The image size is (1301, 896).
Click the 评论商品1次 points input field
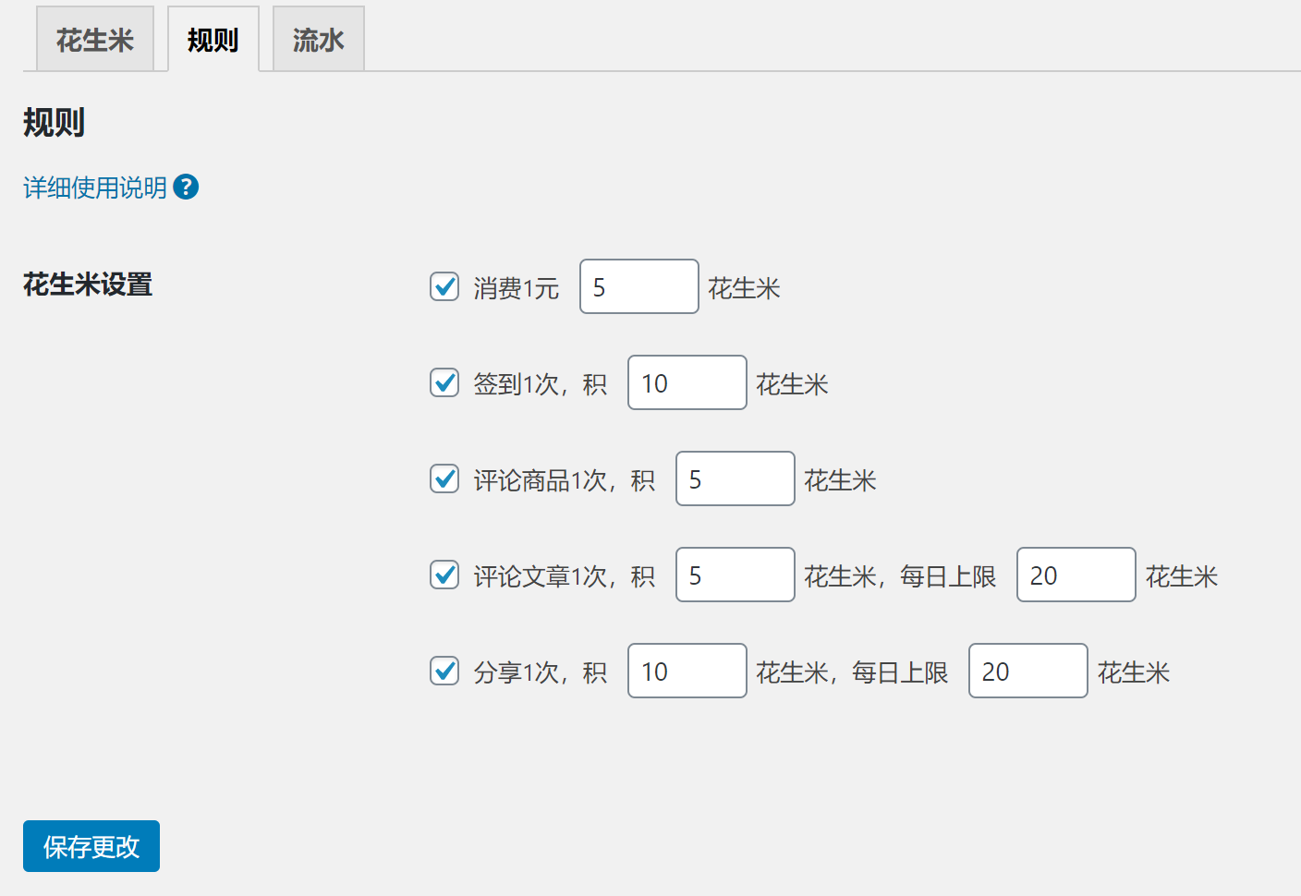pos(735,479)
